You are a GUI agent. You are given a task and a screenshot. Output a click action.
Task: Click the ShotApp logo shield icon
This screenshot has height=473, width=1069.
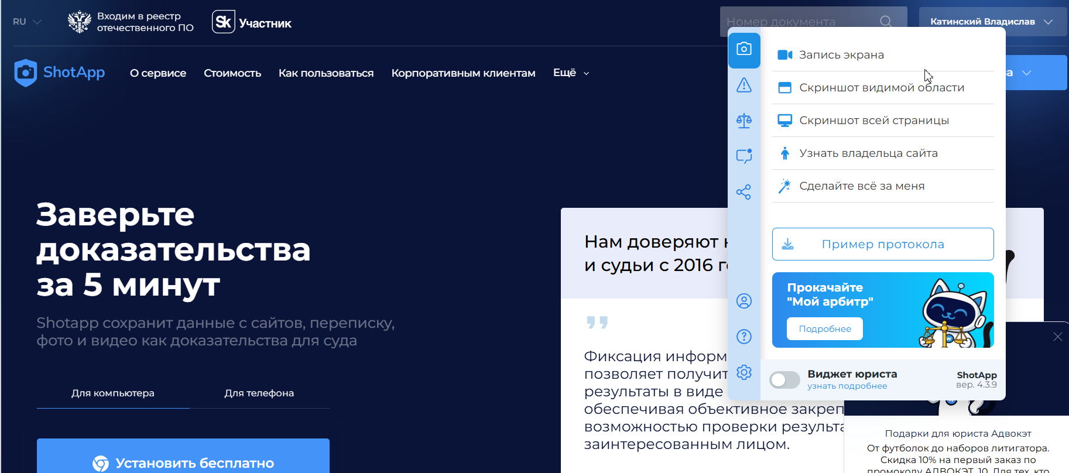[25, 73]
